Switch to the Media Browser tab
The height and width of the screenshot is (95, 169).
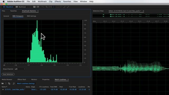[7, 79]
